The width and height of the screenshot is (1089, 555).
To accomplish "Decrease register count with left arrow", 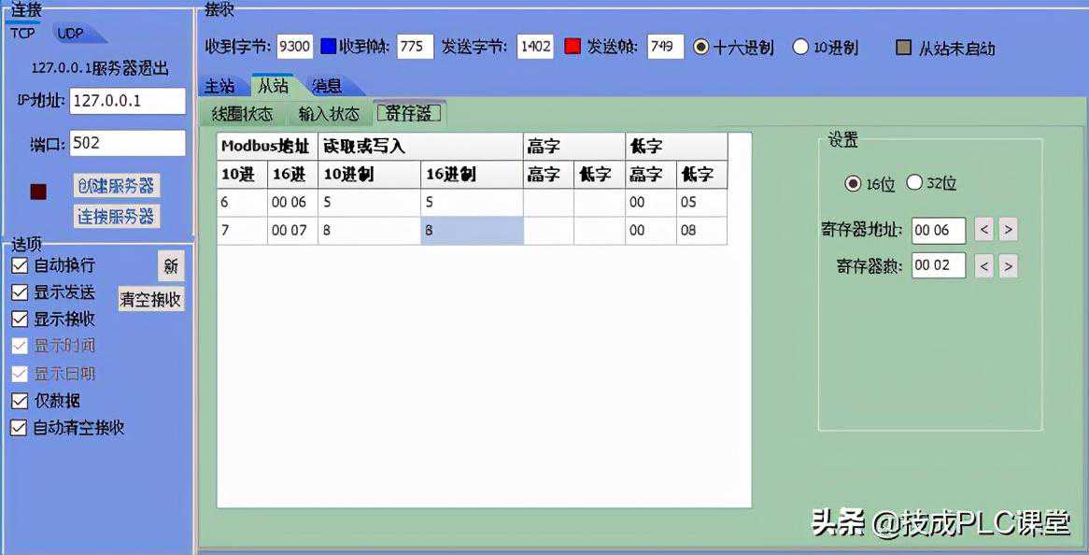I will point(983,266).
